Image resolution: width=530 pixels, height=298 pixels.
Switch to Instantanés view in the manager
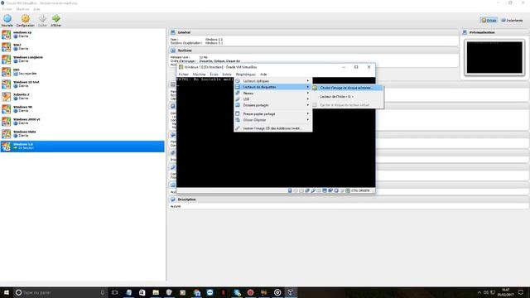(512, 20)
